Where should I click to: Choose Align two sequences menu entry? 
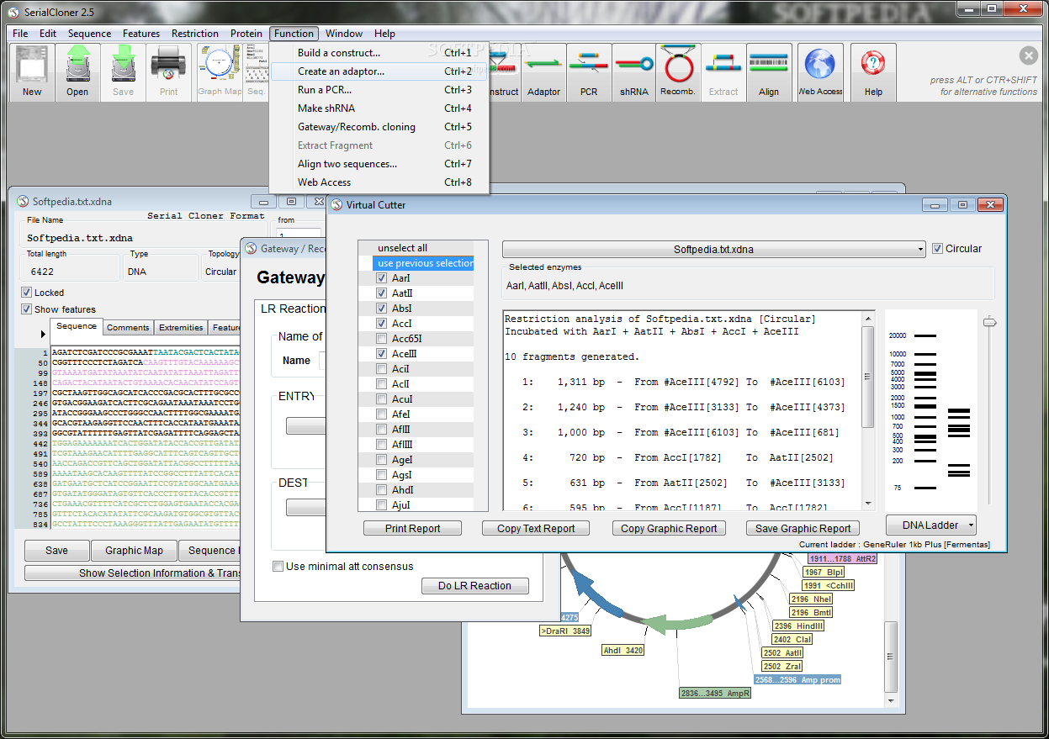click(x=379, y=164)
